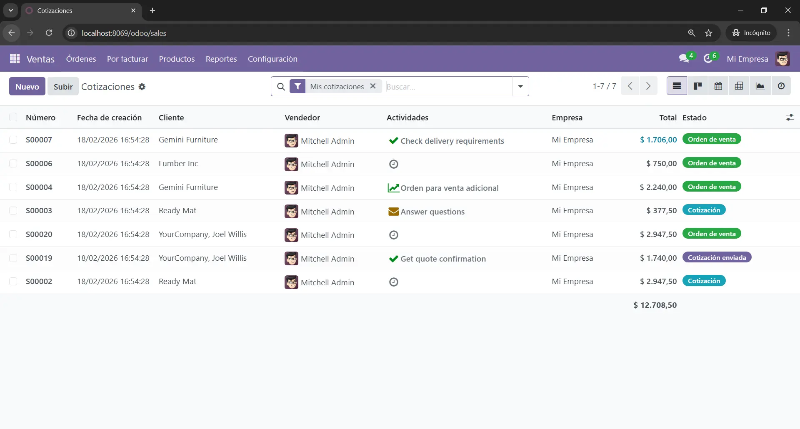This screenshot has height=429, width=800.
Task: Open the apps grid home menu
Action: point(15,59)
